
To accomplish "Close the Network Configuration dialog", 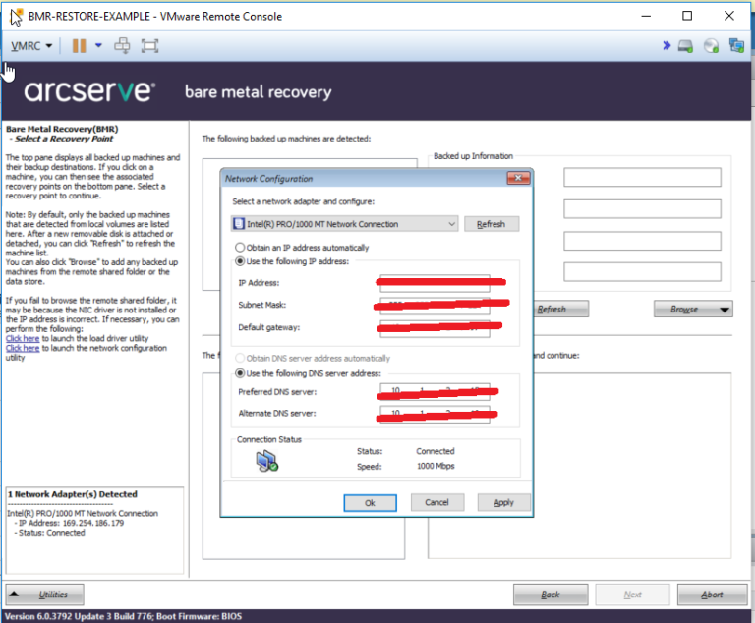I will [519, 178].
